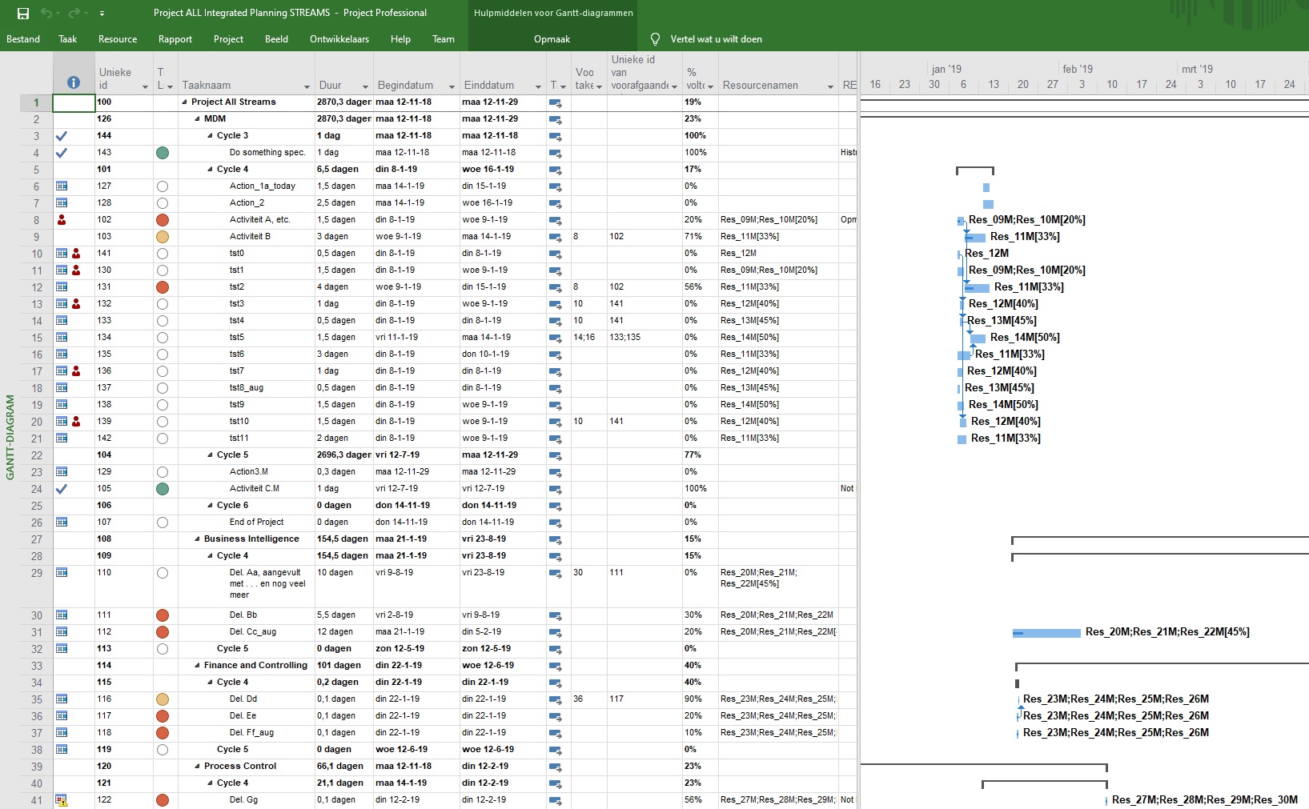The width and height of the screenshot is (1309, 809).
Task: Select the Gantt bar for Del. Cc_aug
Action: pyautogui.click(x=1046, y=633)
